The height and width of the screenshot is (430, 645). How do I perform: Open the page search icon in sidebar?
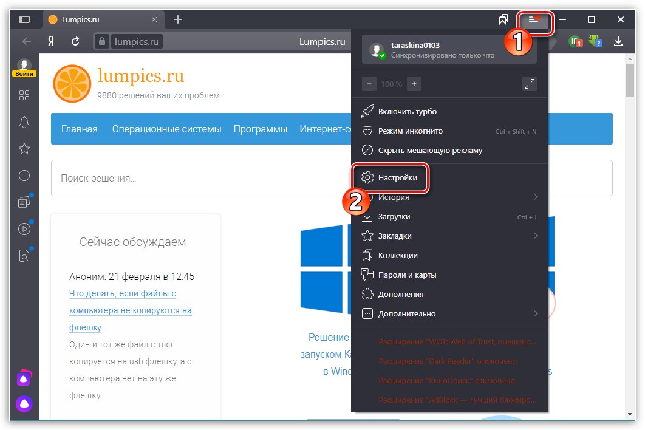click(x=24, y=256)
